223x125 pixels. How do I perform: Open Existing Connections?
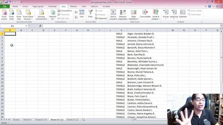41,15
